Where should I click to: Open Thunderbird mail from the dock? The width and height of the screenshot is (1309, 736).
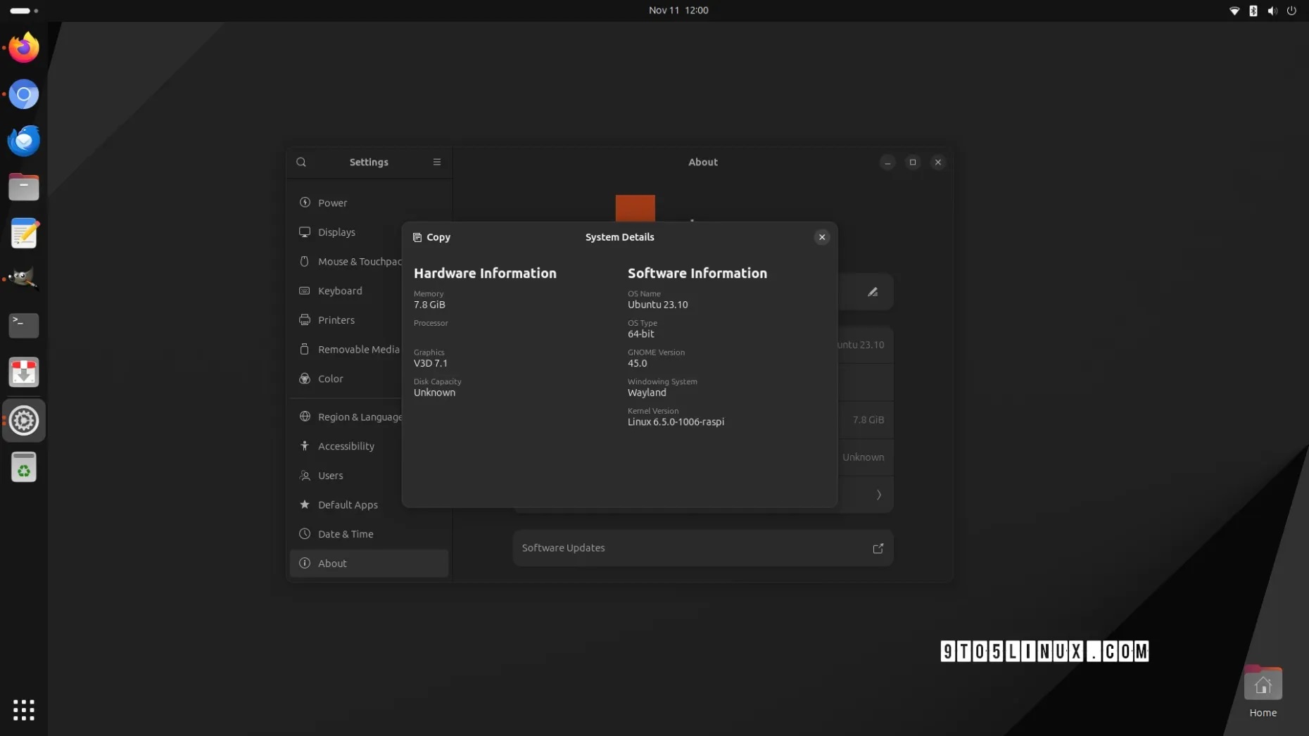[x=24, y=141]
